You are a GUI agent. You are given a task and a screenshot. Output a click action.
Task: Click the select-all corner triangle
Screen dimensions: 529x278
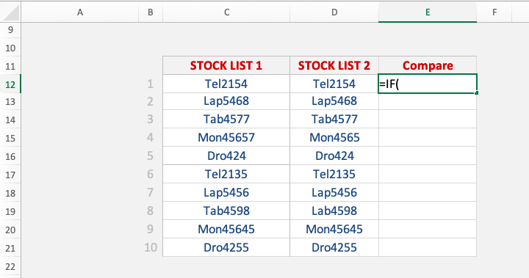click(x=12, y=12)
